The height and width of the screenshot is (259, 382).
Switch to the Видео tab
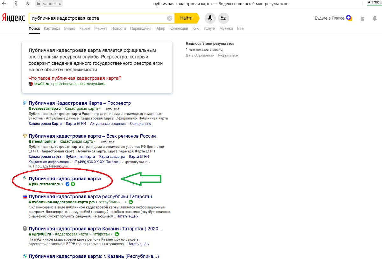tap(69, 28)
